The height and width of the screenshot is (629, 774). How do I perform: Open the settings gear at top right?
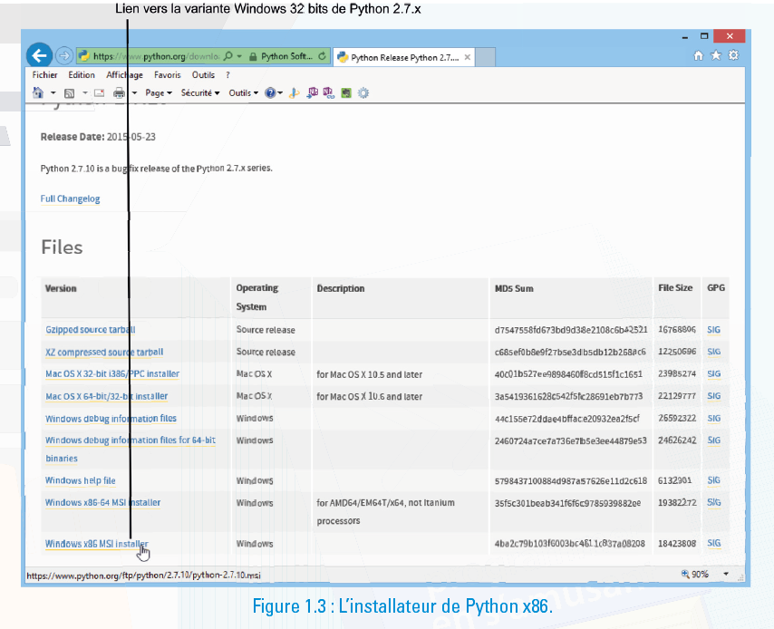tap(733, 55)
